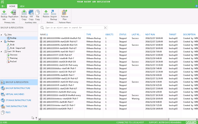Create a new Backup Job
198x124 pixels.
point(4,15)
